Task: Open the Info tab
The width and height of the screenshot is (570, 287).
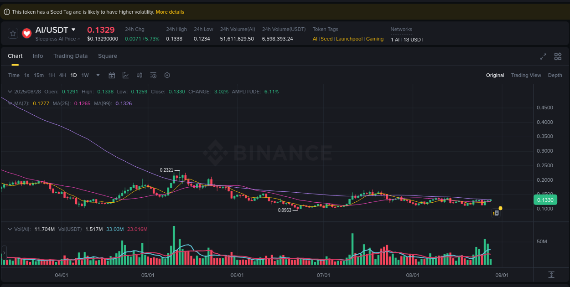Action: pos(38,56)
